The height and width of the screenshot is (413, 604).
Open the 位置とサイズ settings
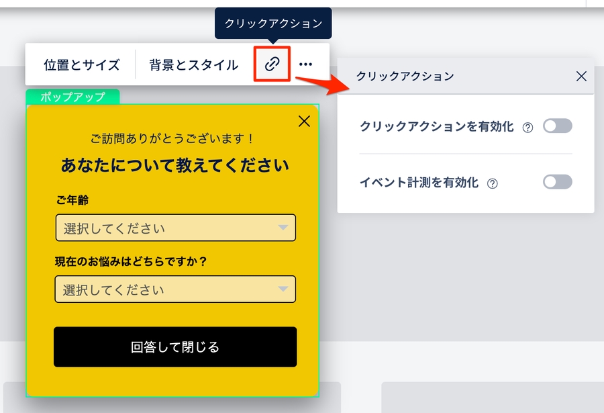click(x=82, y=64)
